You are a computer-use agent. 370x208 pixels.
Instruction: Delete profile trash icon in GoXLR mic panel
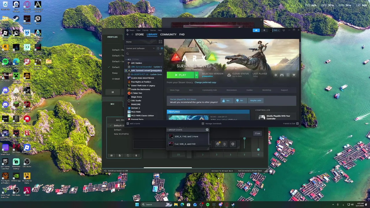point(136,155)
